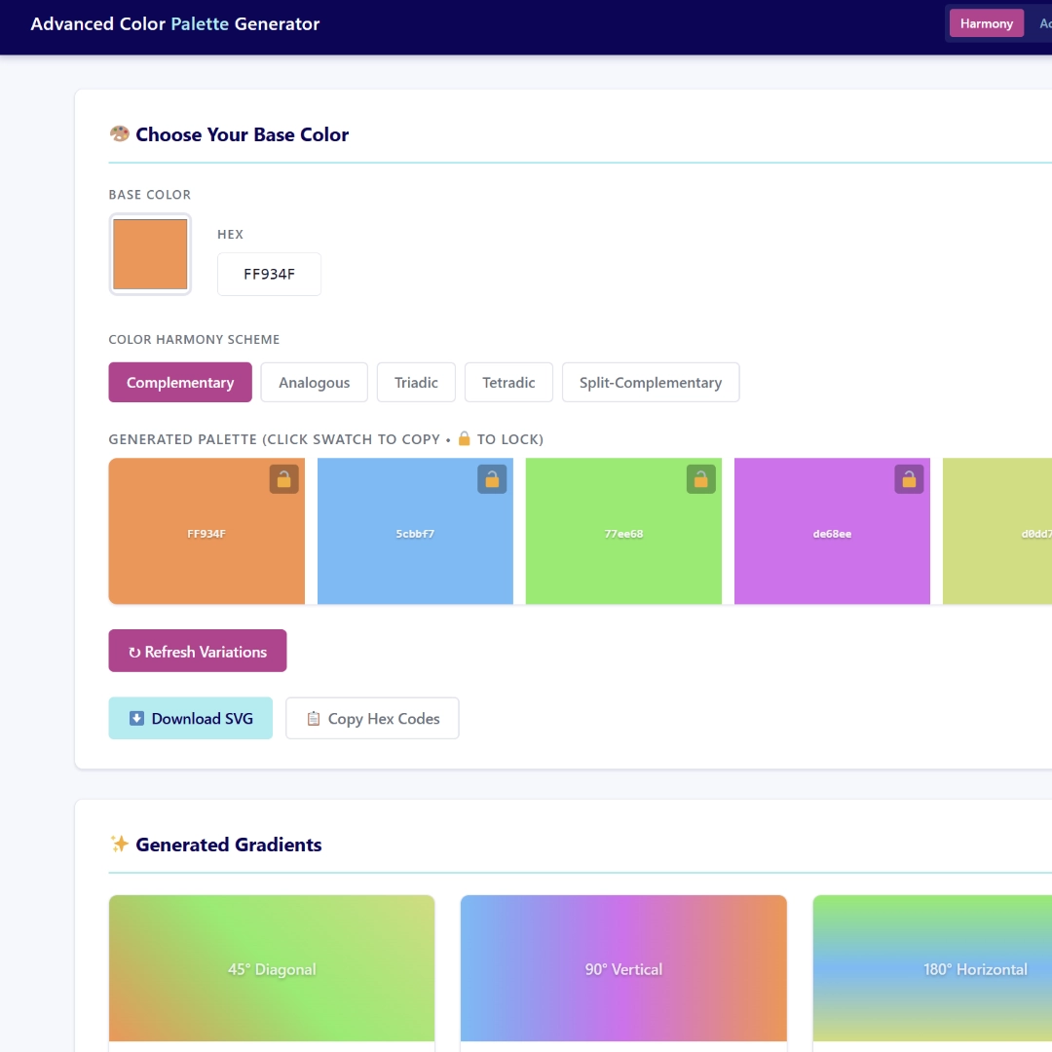The height and width of the screenshot is (1052, 1052).
Task: Click the Download SVG arrow icon
Action: [136, 719]
